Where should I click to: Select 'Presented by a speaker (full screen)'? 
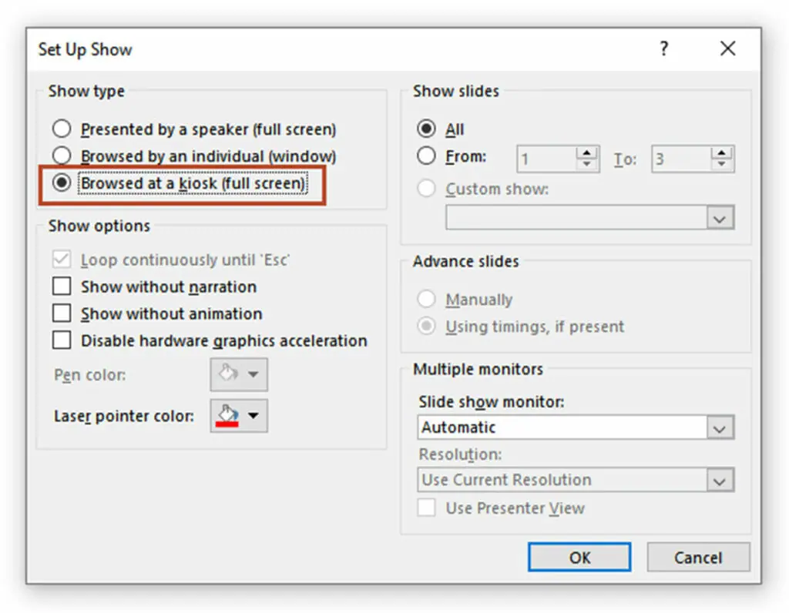[62, 129]
